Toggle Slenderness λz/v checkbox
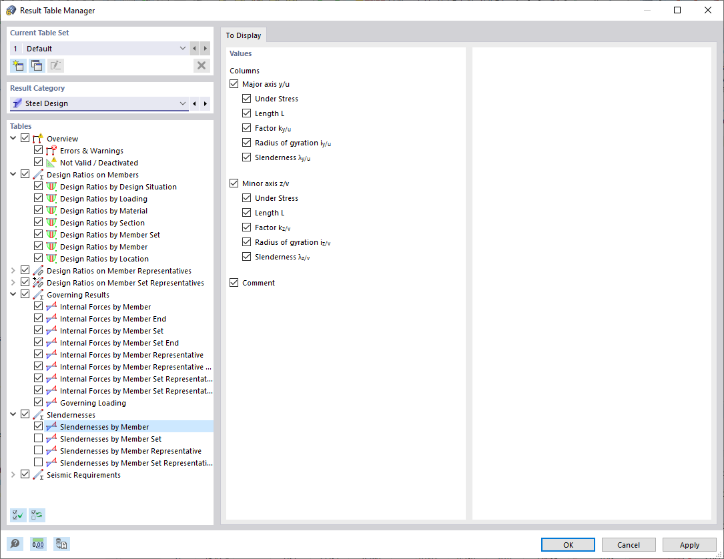The image size is (724, 559). pyautogui.click(x=247, y=257)
